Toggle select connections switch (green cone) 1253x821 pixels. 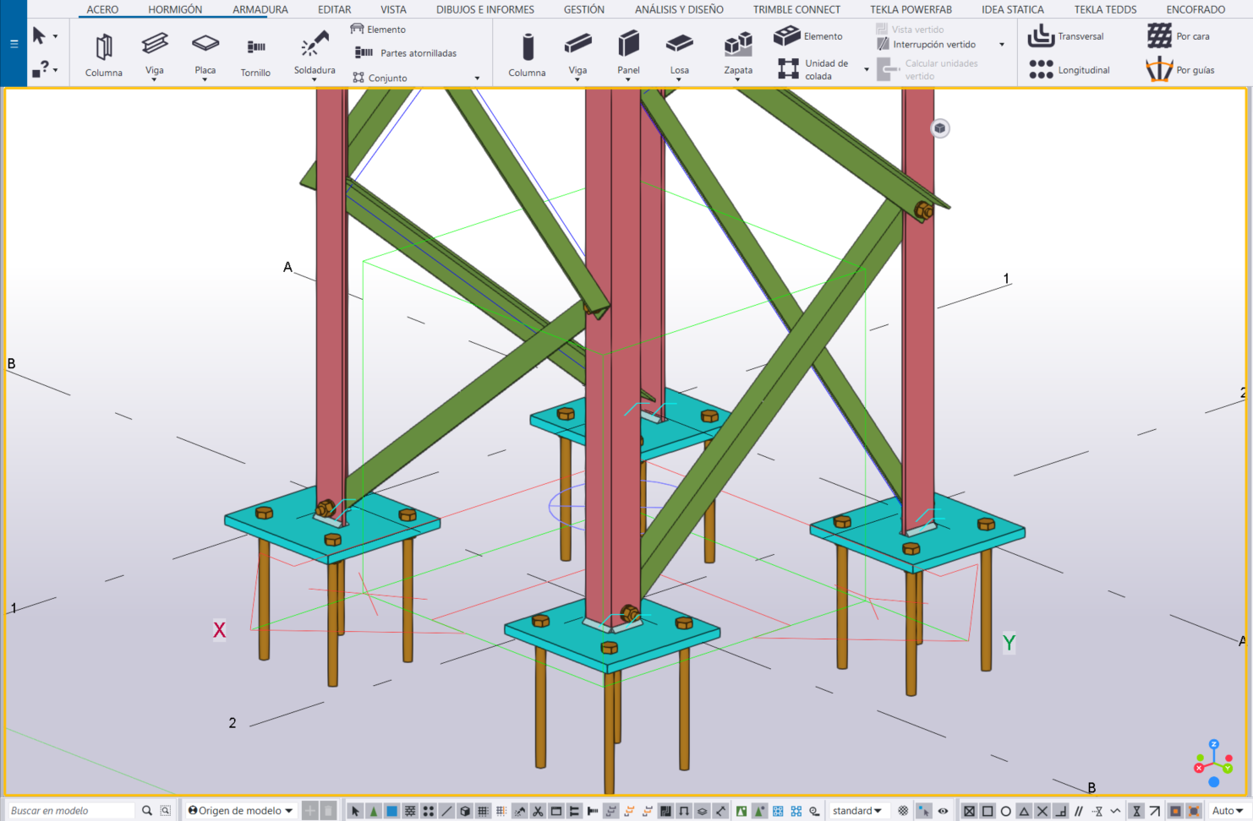click(x=373, y=811)
